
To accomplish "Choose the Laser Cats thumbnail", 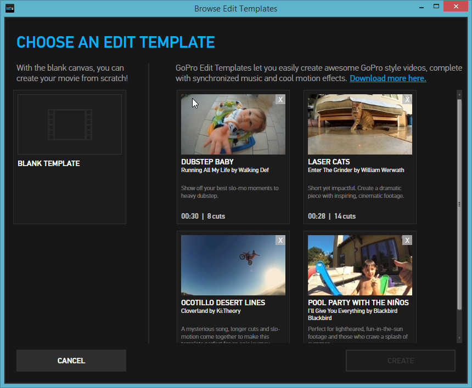I will (359, 124).
